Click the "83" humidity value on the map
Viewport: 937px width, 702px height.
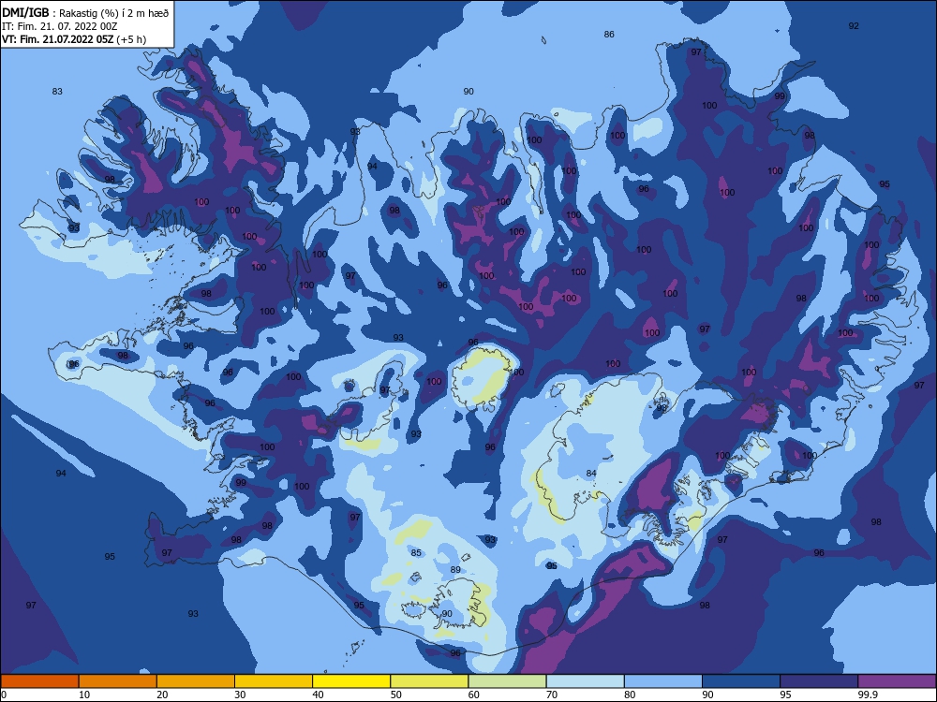pos(57,92)
